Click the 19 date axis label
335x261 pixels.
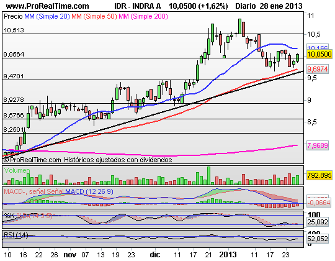pos(116,255)
